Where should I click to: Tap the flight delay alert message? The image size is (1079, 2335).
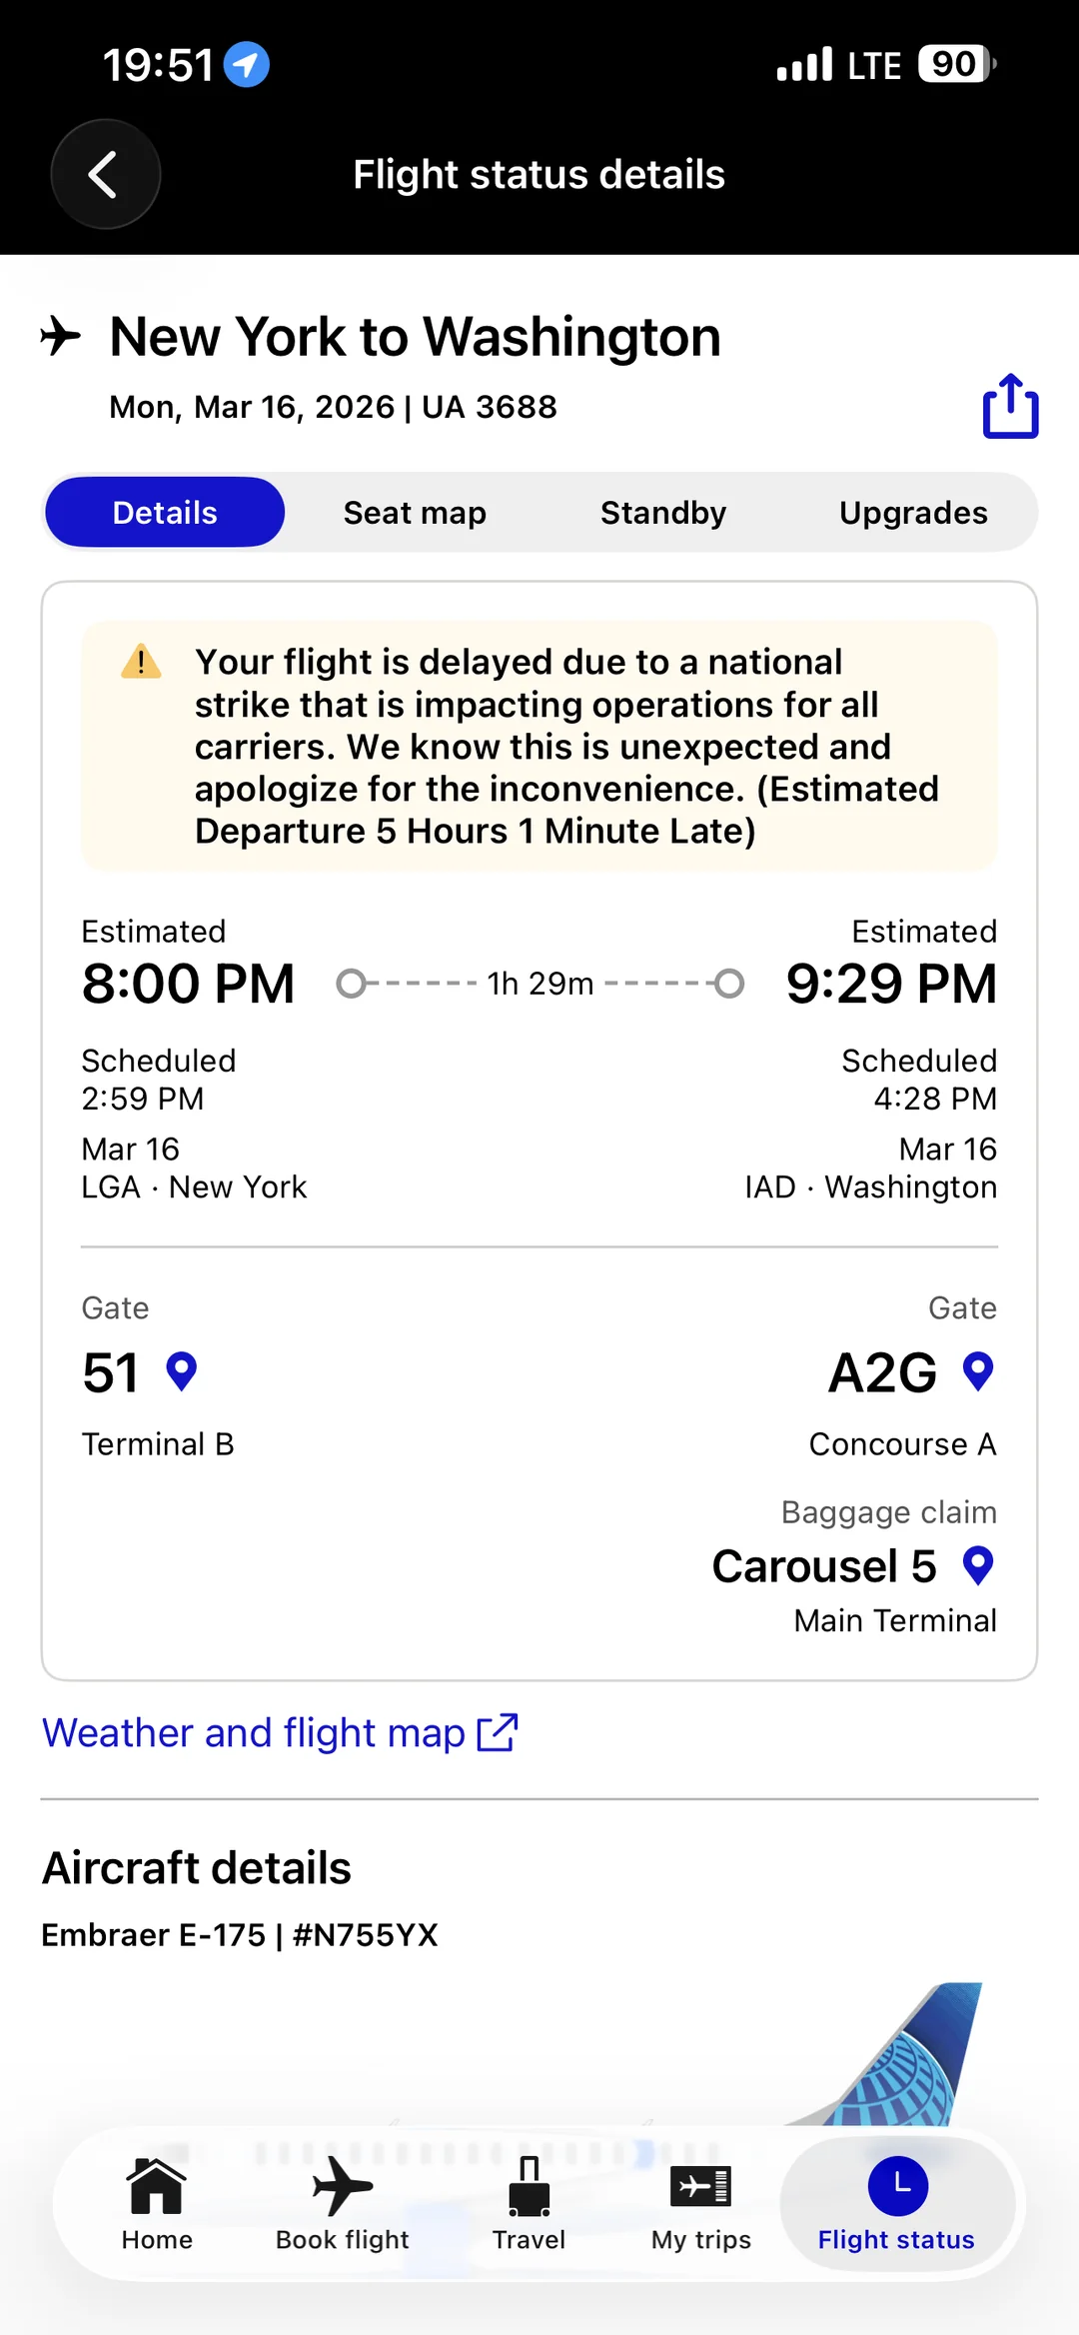(565, 746)
